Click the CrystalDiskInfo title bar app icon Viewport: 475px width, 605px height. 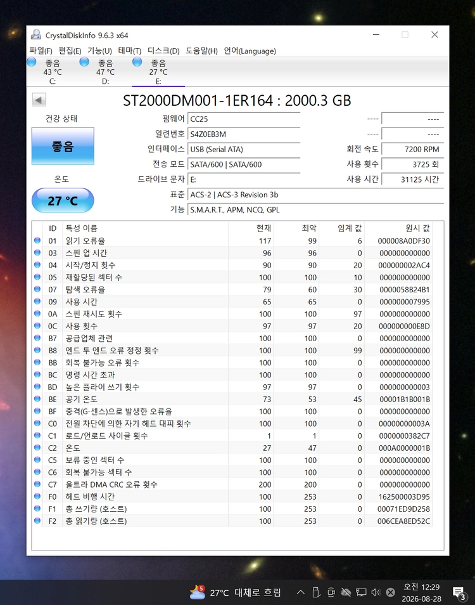click(36, 35)
